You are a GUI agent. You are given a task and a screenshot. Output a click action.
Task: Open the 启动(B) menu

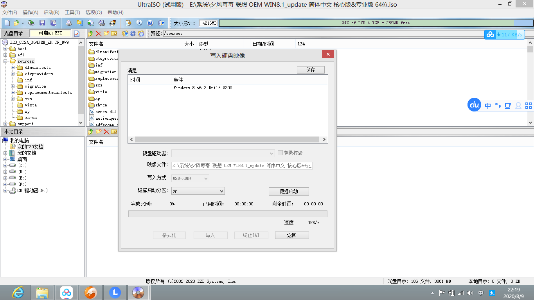(x=51, y=13)
